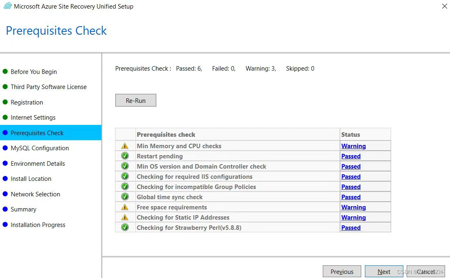Image resolution: width=450 pixels, height=278 pixels.
Task: Click warning icon beside Free space requirements
Action: tap(125, 207)
